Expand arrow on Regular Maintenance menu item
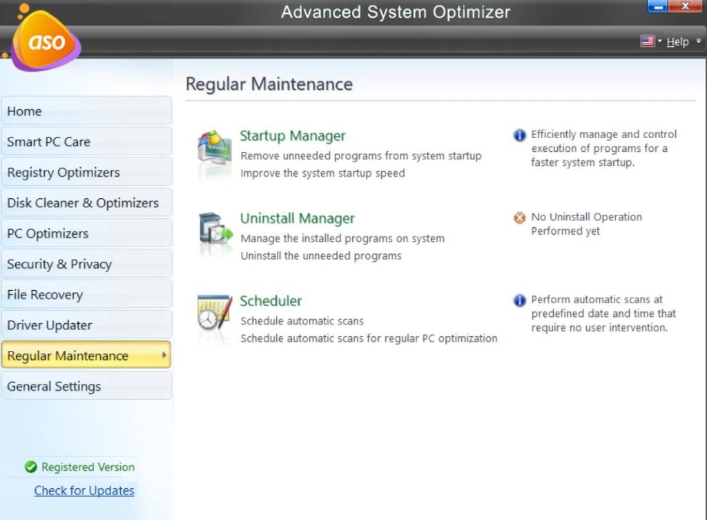 [164, 356]
